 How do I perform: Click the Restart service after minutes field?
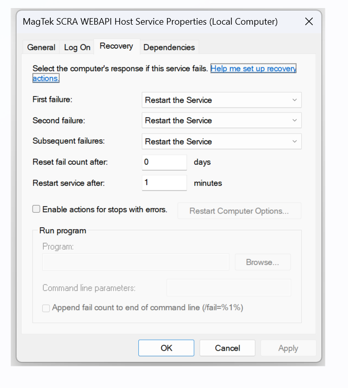tap(164, 183)
